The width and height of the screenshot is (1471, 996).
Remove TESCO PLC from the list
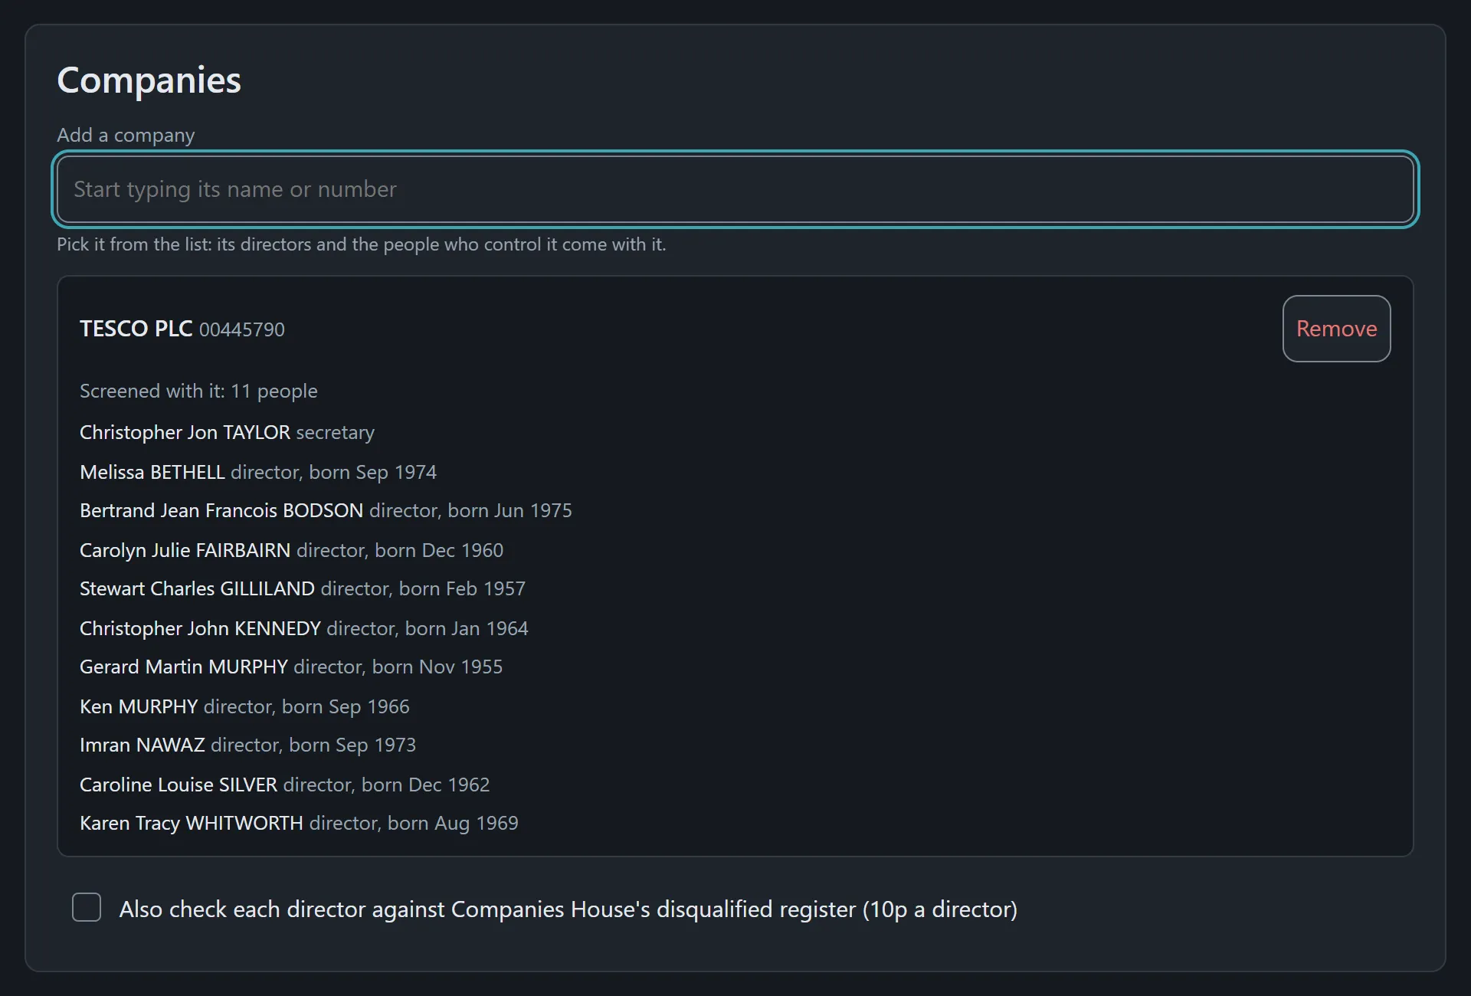pyautogui.click(x=1336, y=329)
